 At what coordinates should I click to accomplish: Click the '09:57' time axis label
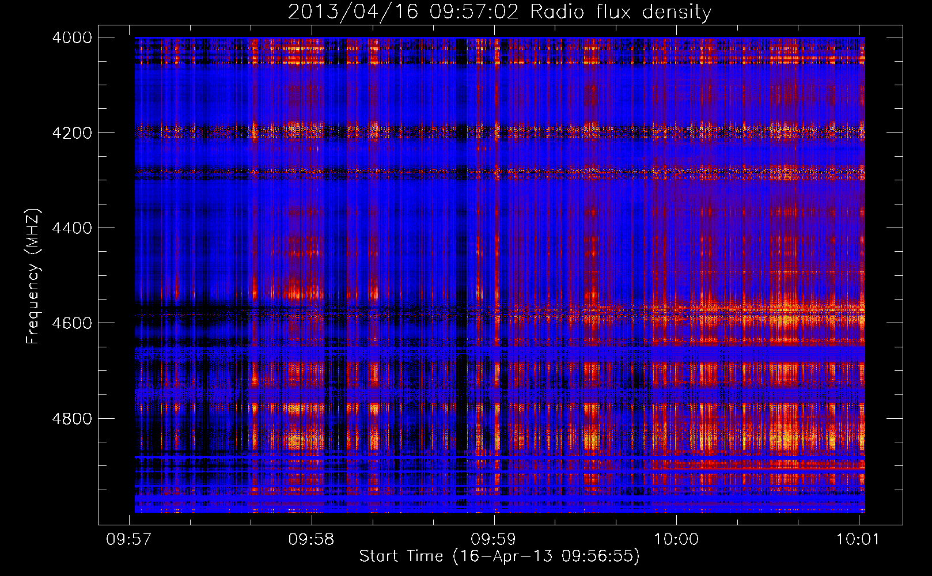click(129, 539)
